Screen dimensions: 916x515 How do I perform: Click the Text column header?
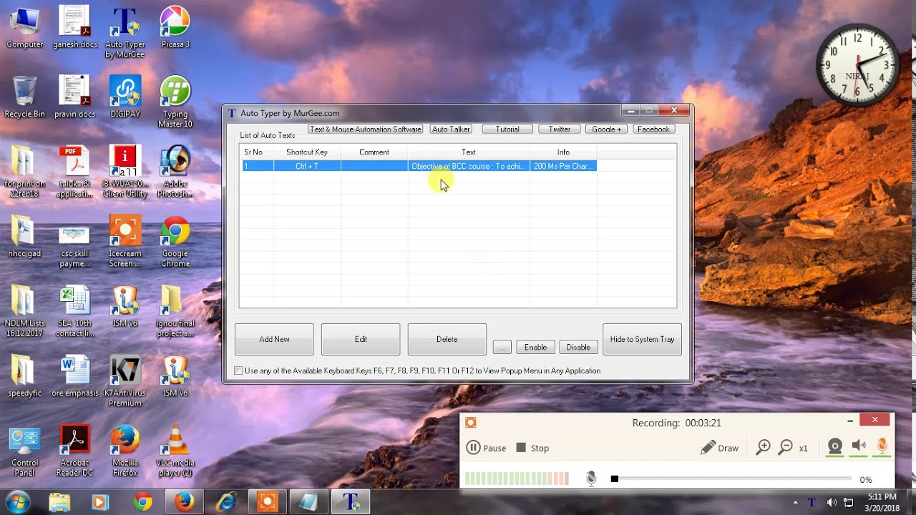pyautogui.click(x=469, y=152)
